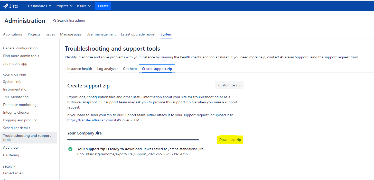
Task: Open Logging and profiling sidebar item
Action: tap(20, 120)
